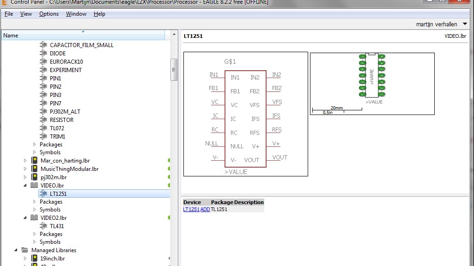Image resolution: width=474 pixels, height=266 pixels.
Task: Click the TL072 device icon
Action: tap(43, 128)
